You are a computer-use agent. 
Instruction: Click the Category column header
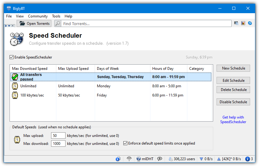coord(199,69)
